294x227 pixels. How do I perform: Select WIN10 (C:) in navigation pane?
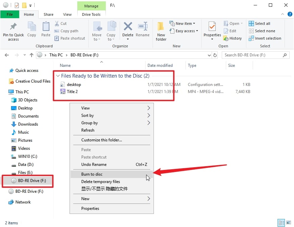[28, 156]
